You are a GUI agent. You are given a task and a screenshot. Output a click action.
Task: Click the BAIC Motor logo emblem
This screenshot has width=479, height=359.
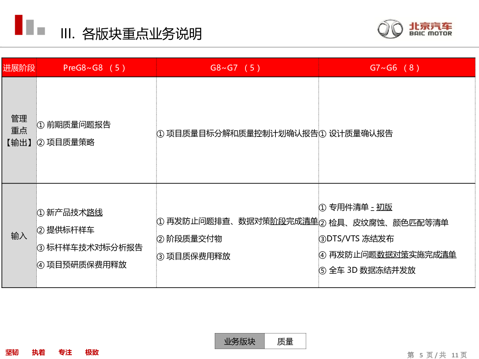click(x=391, y=29)
